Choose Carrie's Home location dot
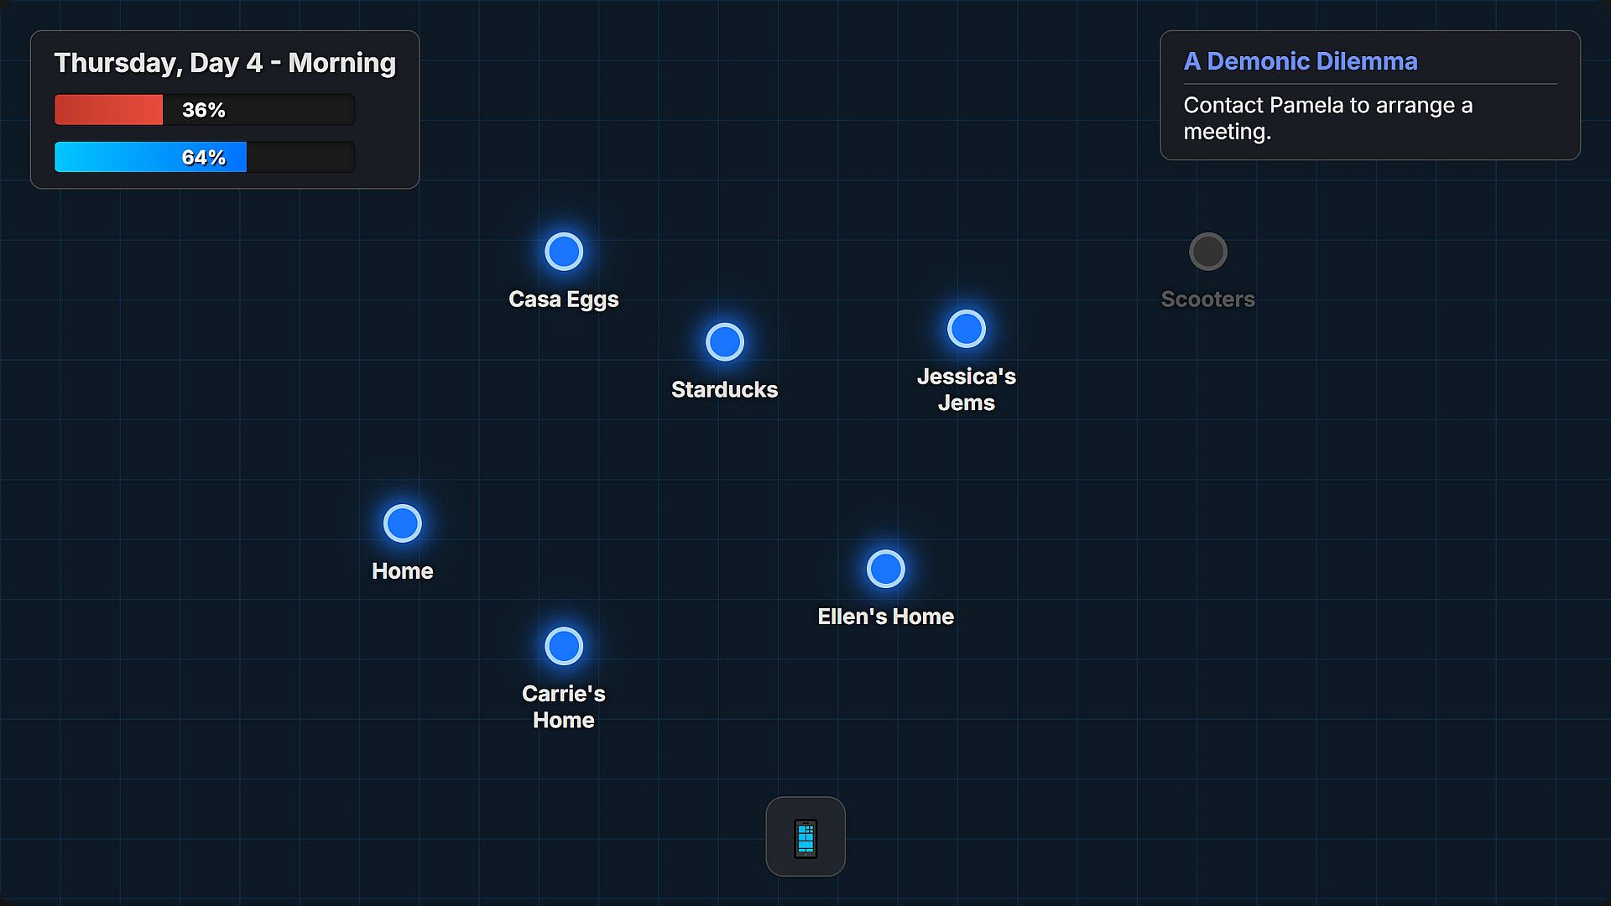This screenshot has height=906, width=1611. point(564,646)
